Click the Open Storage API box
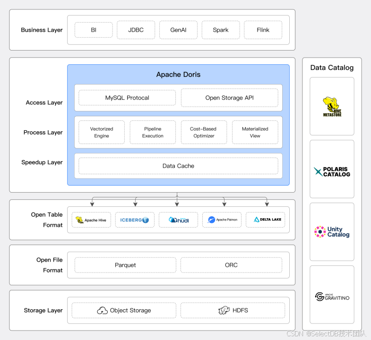 [230, 98]
